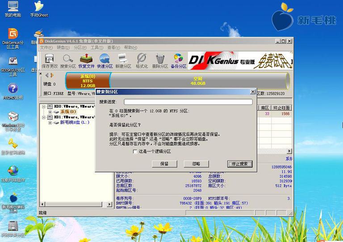Viewport: 343px width, 242px height.
Task: Click 停止搜索 button
Action: coord(240,164)
